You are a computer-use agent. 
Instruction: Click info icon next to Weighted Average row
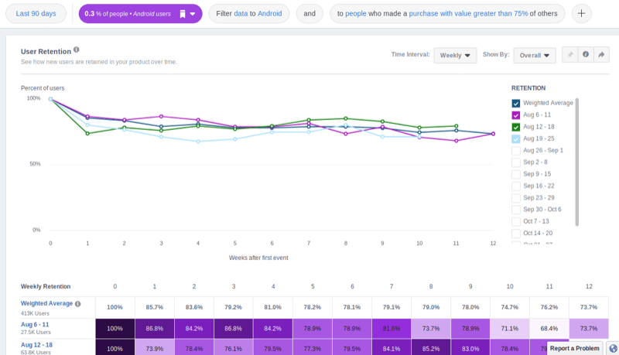77,304
